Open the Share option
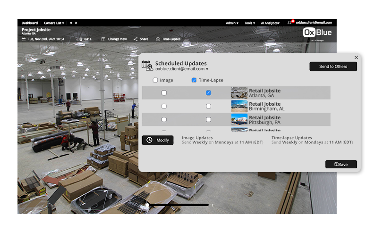 tap(144, 39)
